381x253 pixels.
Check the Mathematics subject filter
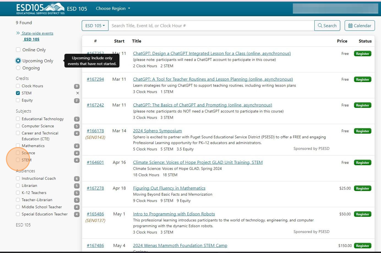click(18, 145)
